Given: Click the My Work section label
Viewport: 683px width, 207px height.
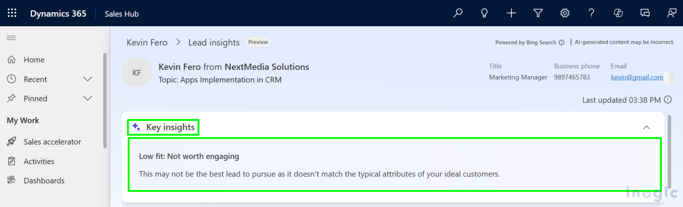Looking at the screenshot, I should (x=23, y=120).
